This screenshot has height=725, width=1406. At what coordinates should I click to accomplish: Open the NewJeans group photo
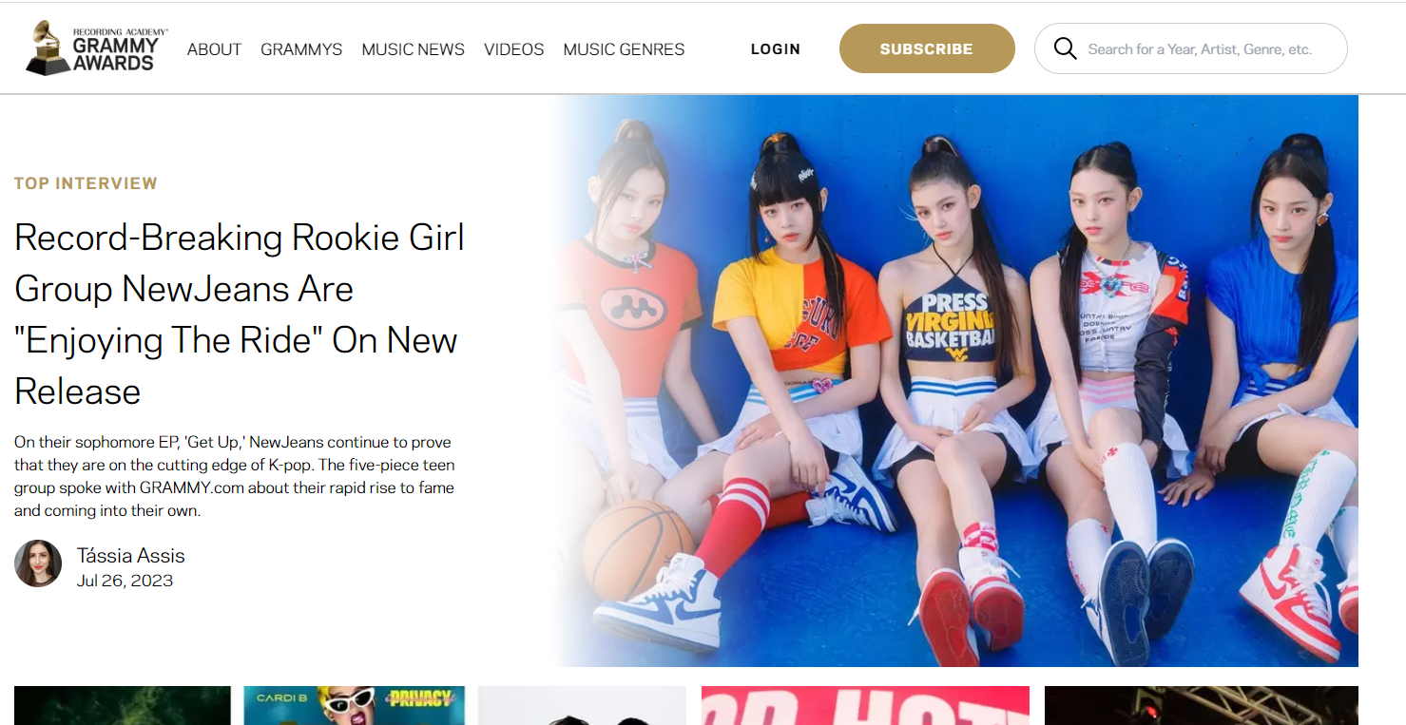tap(954, 381)
